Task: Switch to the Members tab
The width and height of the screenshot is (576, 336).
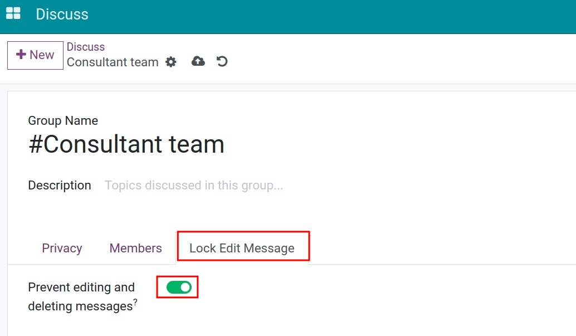Action: click(135, 248)
